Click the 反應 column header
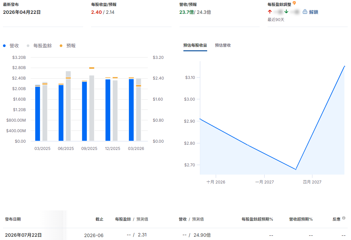The height and width of the screenshot is (240, 351). [336, 219]
